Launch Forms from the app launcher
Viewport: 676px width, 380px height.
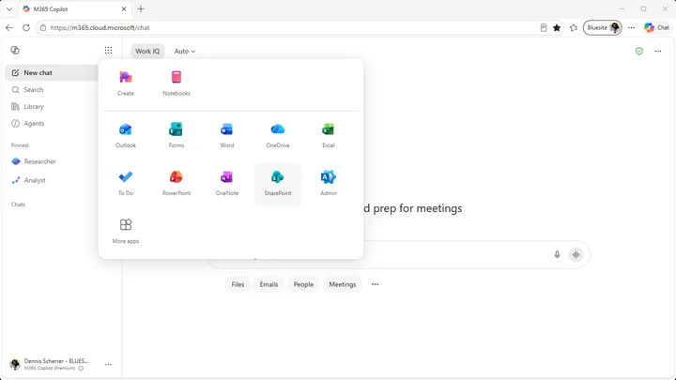point(177,136)
